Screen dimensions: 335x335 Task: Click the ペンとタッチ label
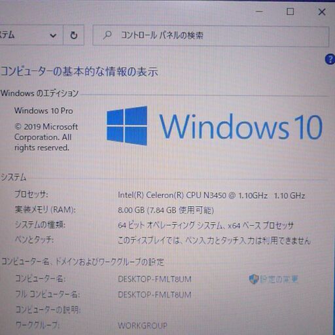coord(34,239)
